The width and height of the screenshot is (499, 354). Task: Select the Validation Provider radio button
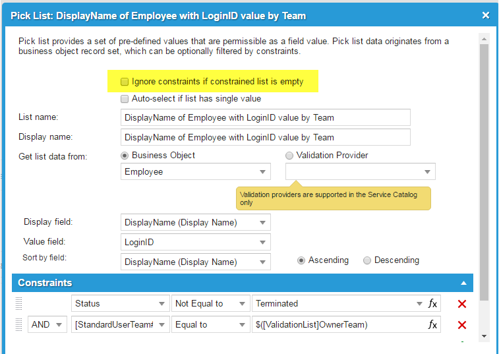coord(289,156)
